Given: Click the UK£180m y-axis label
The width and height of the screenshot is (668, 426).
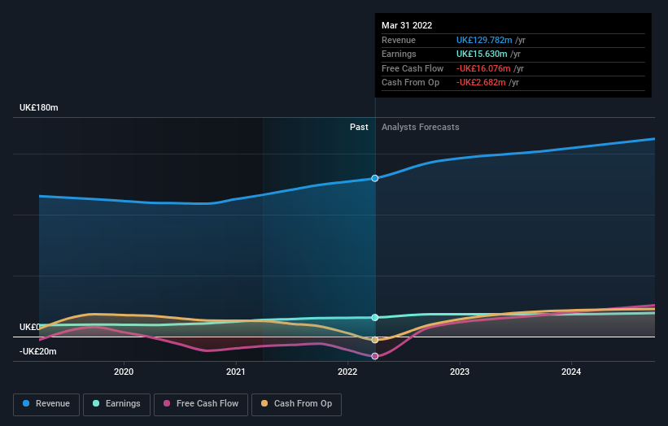Looking at the screenshot, I should coord(39,107).
